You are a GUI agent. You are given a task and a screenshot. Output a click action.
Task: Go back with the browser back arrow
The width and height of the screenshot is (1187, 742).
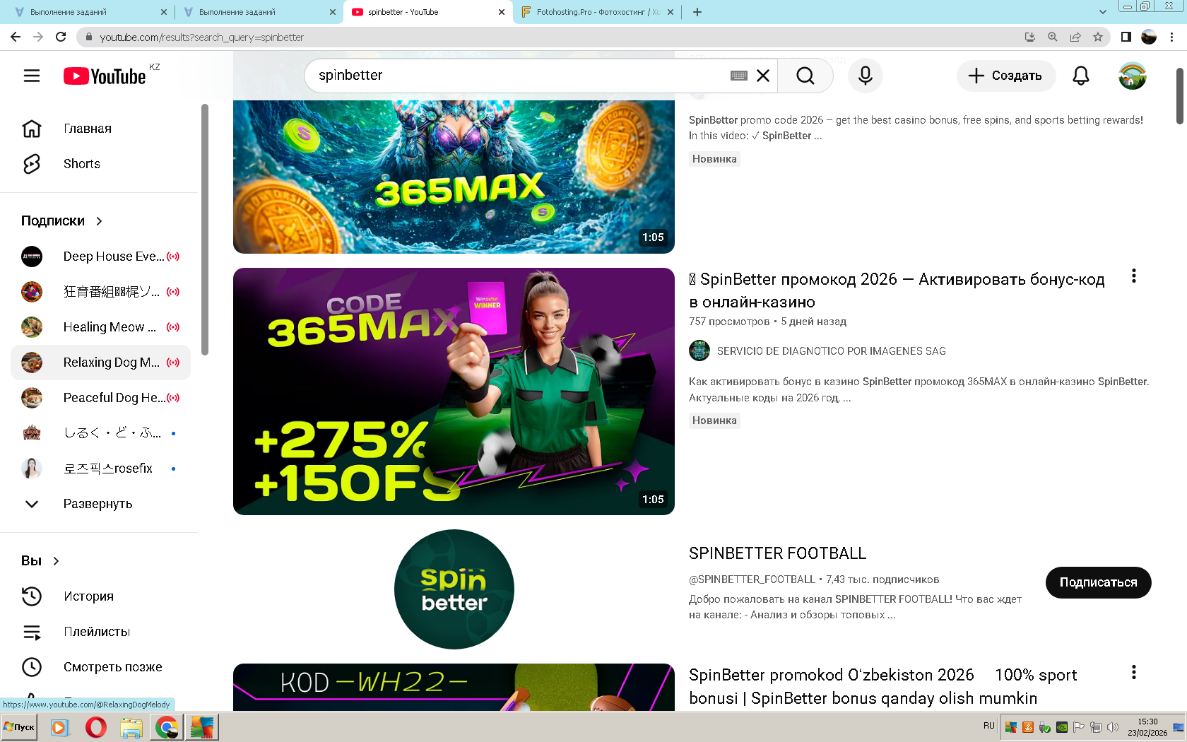[x=16, y=37]
